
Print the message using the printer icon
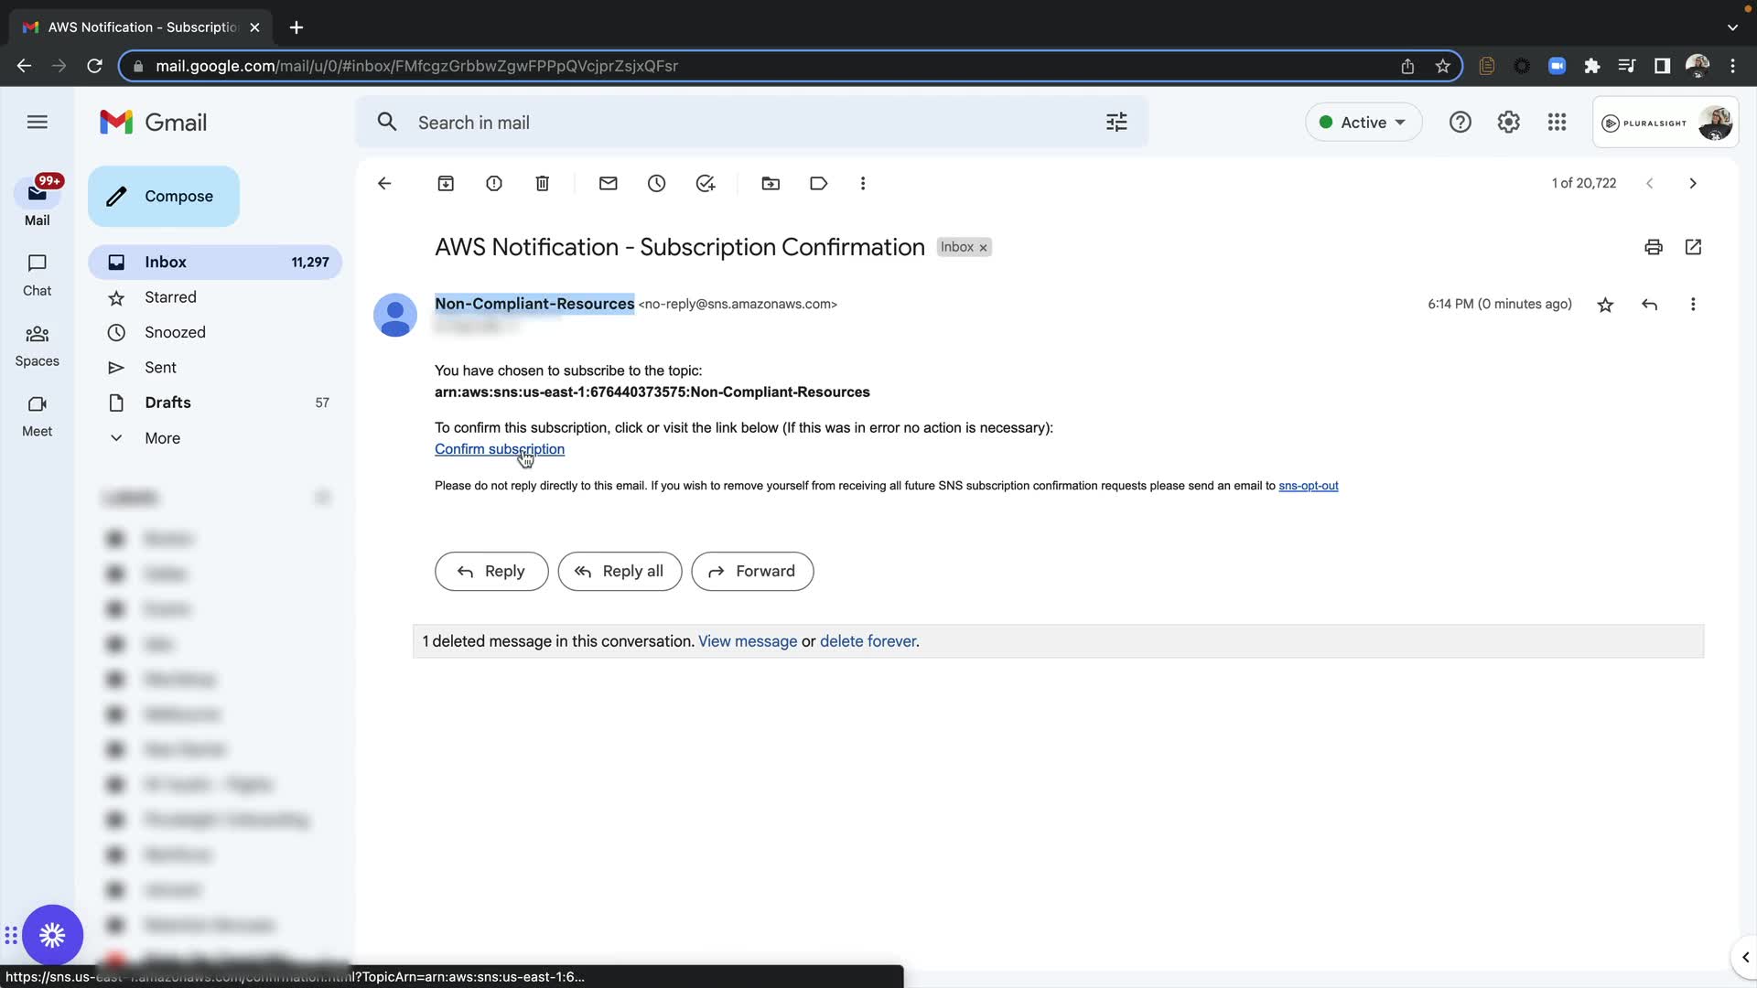click(x=1653, y=247)
